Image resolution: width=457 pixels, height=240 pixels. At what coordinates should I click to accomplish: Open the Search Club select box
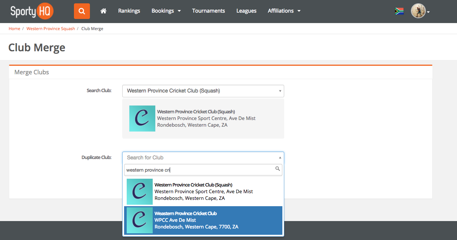pos(203,91)
